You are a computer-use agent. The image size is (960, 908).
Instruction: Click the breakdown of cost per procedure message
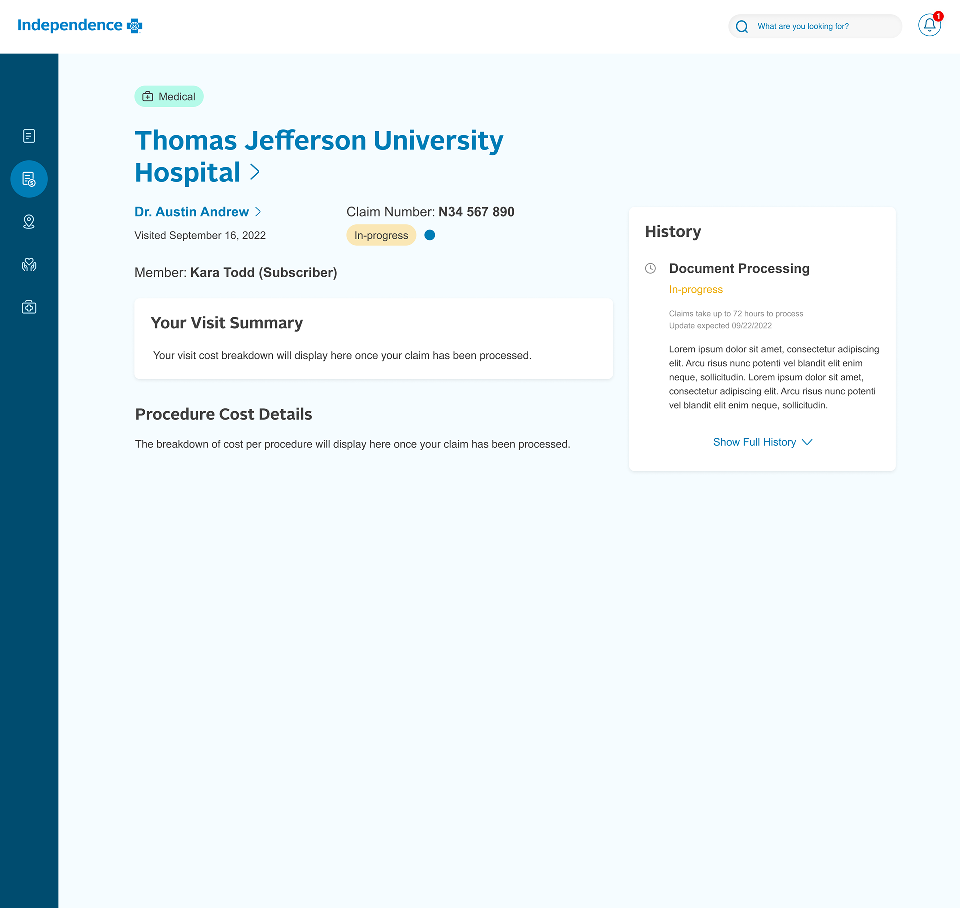pyautogui.click(x=352, y=444)
